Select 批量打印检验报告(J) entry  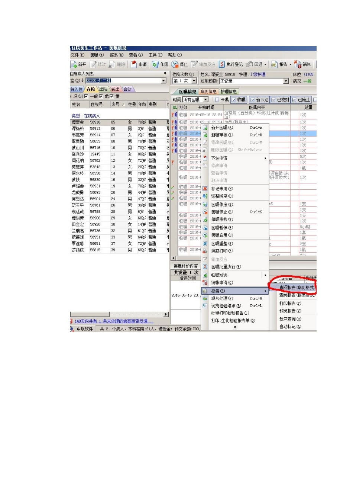click(x=230, y=313)
